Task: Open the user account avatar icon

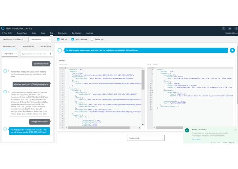Action: (230, 28)
